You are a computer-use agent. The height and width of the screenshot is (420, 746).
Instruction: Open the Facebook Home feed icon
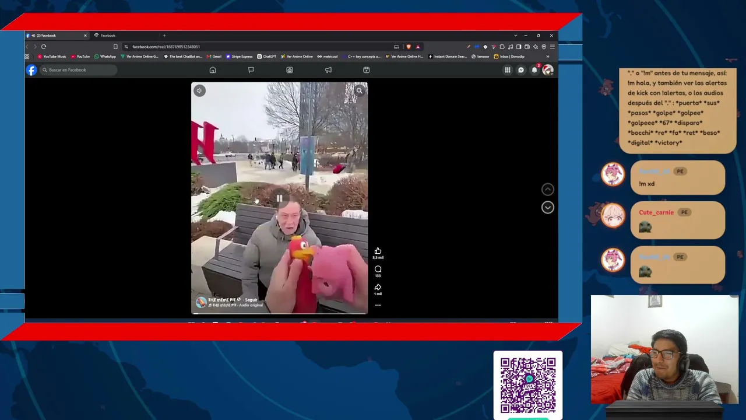point(213,70)
